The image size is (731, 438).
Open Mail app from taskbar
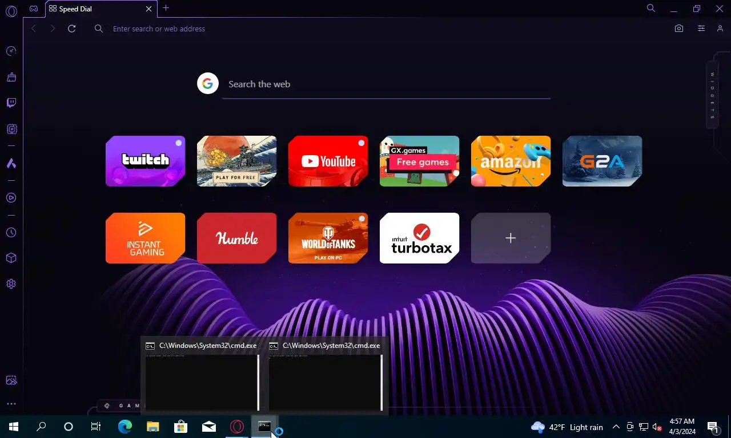[209, 427]
